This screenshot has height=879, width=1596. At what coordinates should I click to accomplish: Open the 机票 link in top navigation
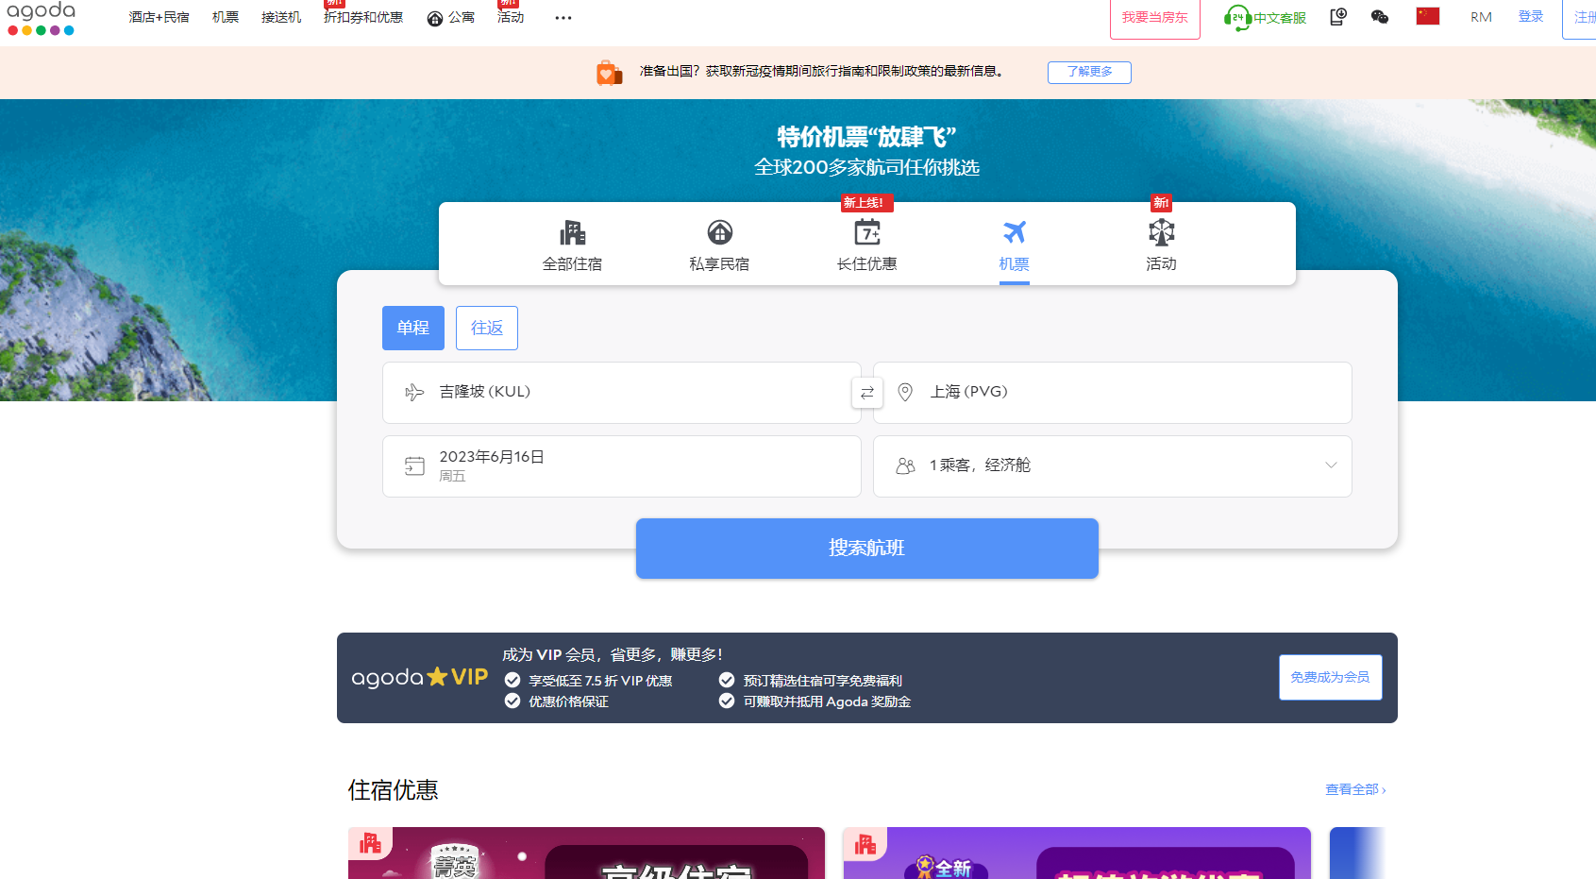pos(226,18)
